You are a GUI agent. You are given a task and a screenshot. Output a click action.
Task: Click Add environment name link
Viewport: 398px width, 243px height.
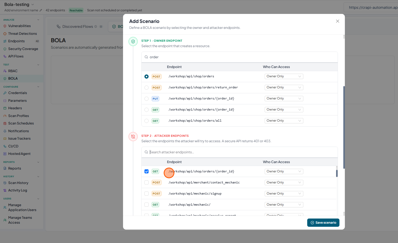pyautogui.click(x=21, y=10)
